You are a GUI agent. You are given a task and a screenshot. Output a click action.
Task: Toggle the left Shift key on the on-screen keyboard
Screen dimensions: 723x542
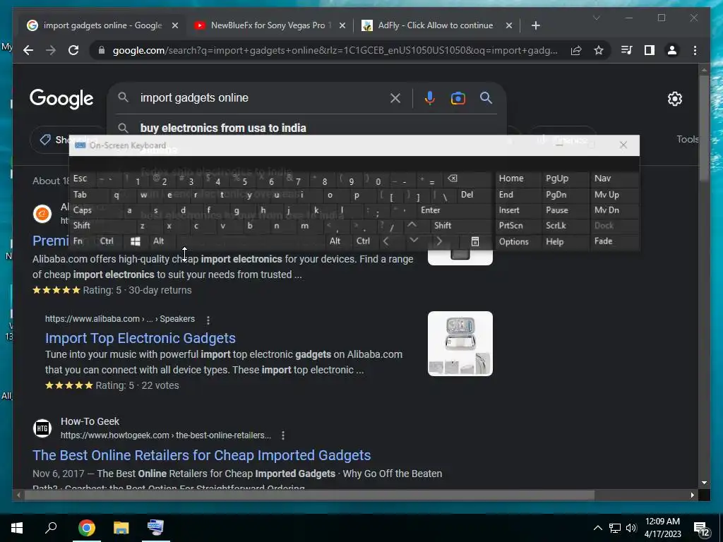[82, 225]
